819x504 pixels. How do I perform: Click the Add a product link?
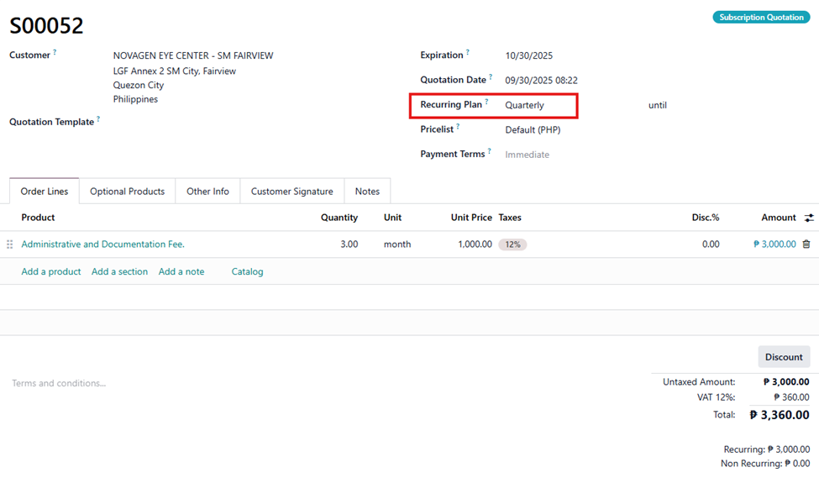(51, 271)
